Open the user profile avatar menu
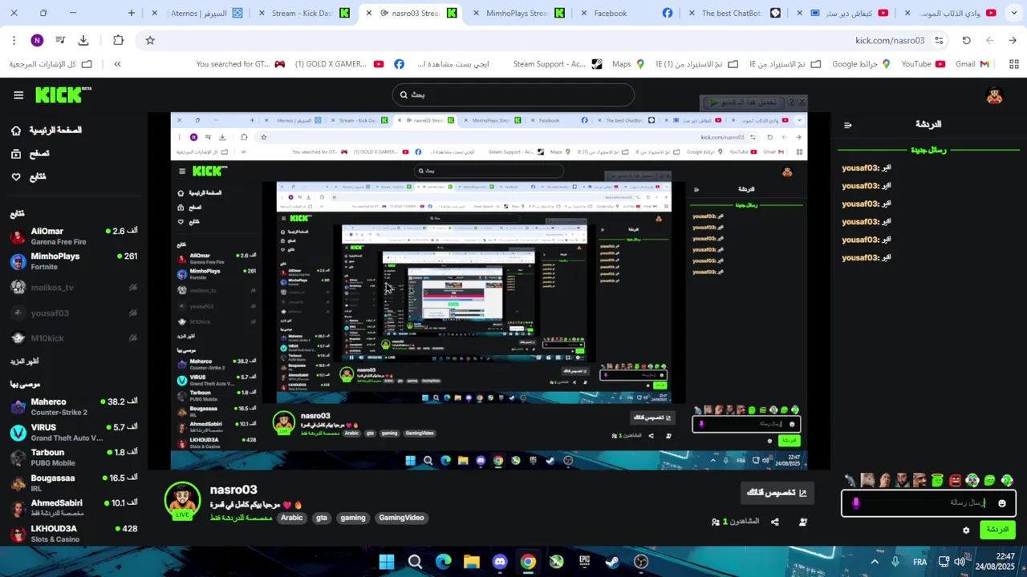Image resolution: width=1027 pixels, height=577 pixels. [994, 95]
